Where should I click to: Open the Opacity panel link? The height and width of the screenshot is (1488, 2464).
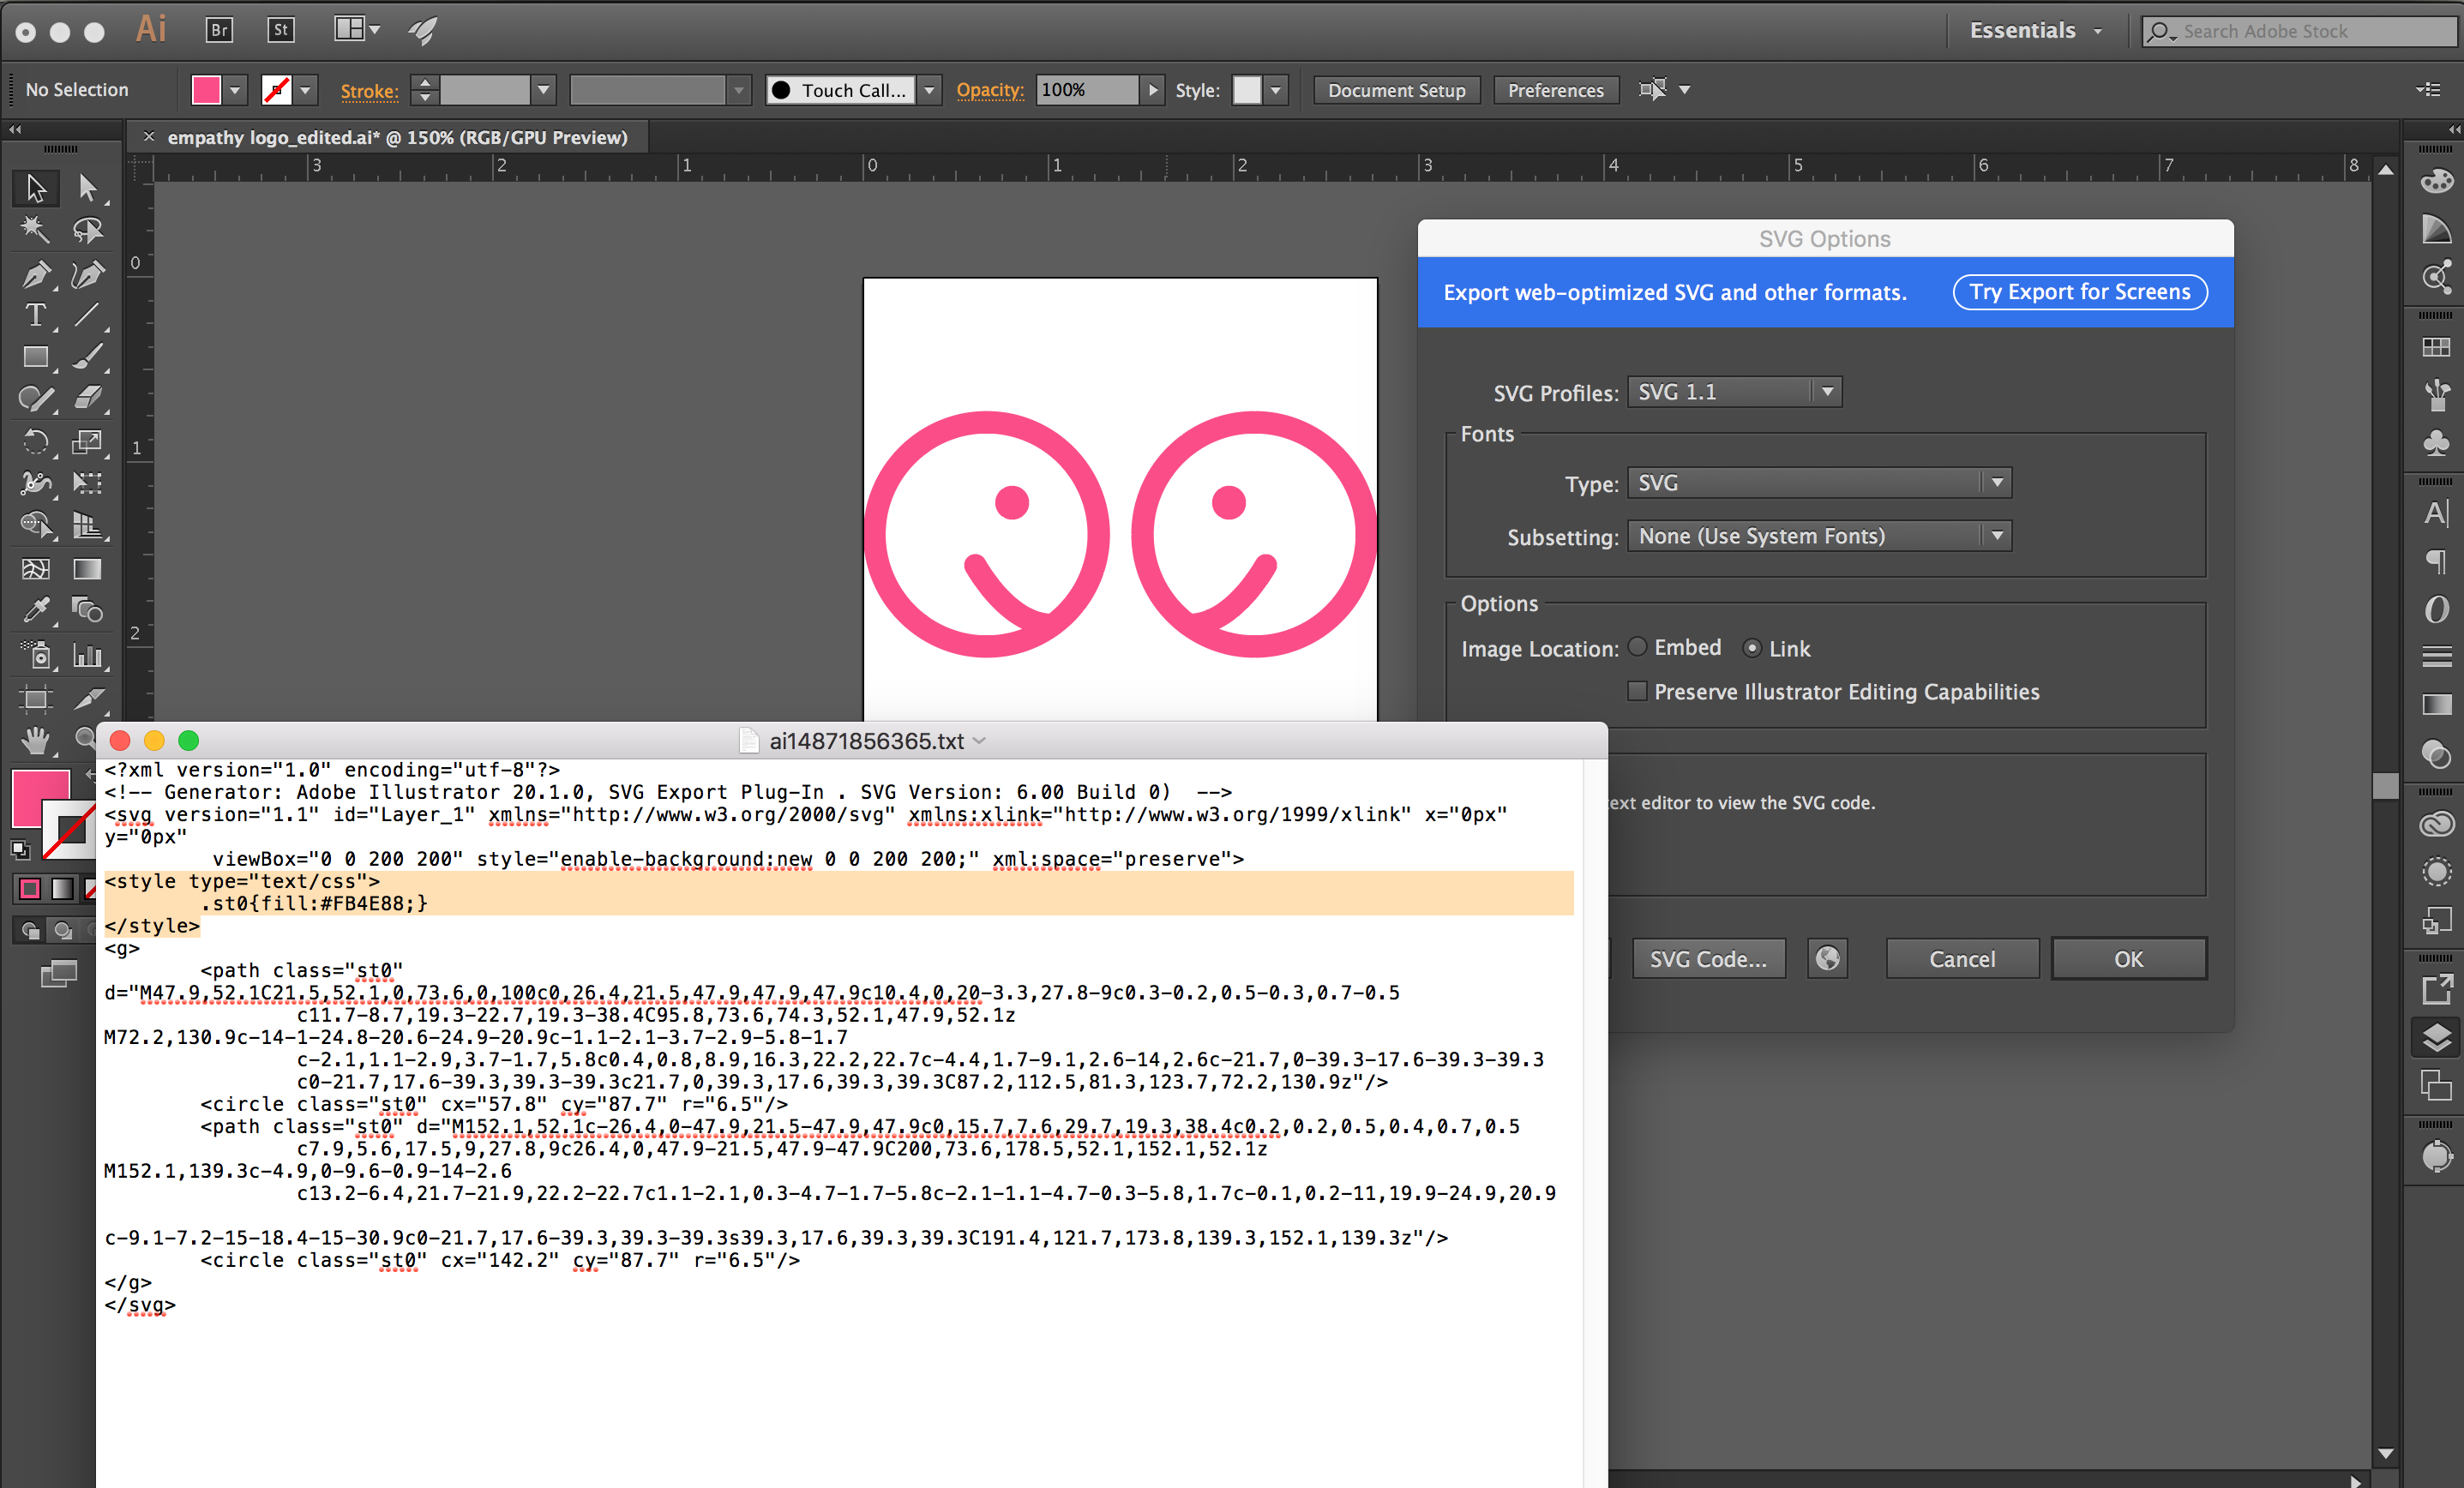tap(989, 90)
